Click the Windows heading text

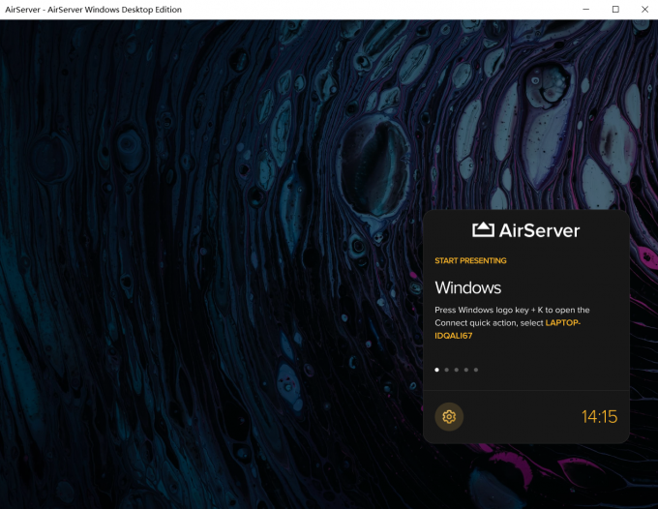(468, 287)
